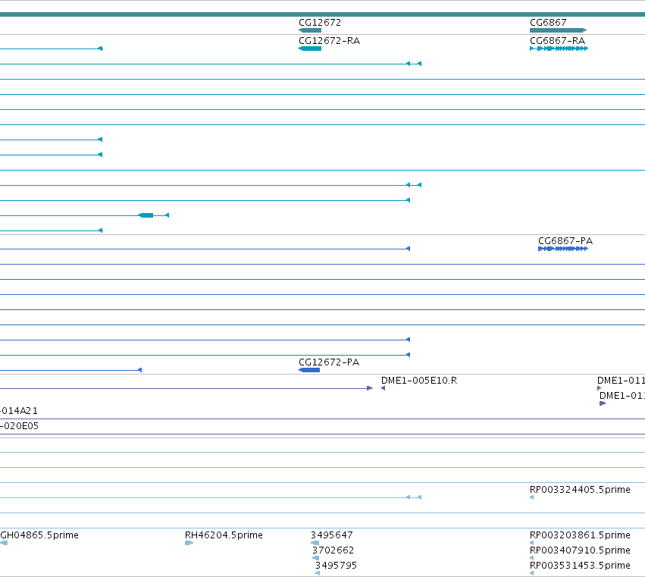Click the CG6867-RA transcript label

(x=557, y=41)
